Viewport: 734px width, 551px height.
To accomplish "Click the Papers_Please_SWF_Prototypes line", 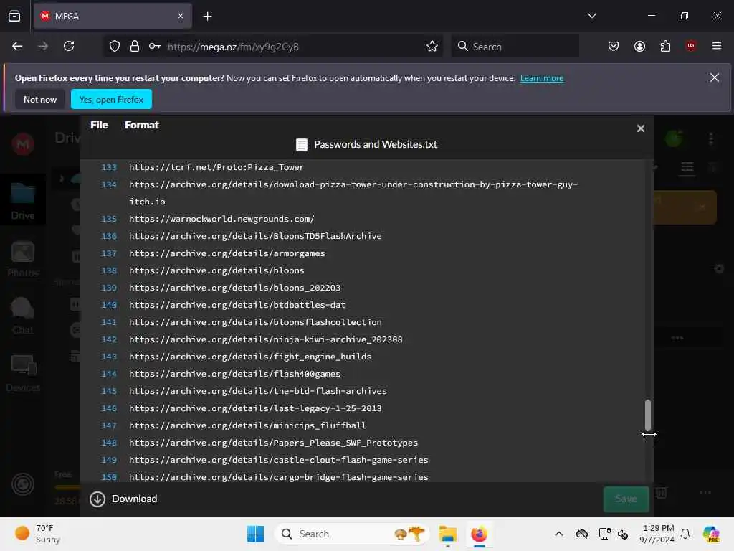I will [x=273, y=443].
